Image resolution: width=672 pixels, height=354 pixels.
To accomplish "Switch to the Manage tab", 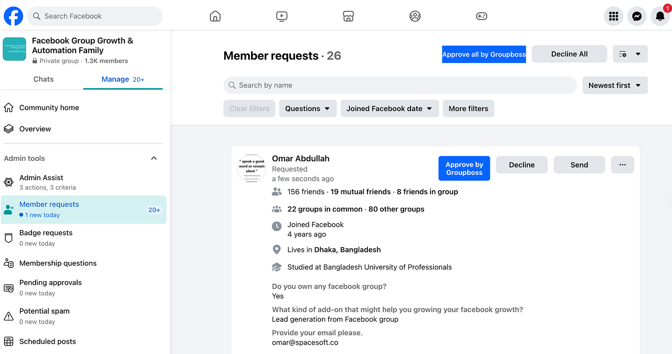I will tap(123, 79).
